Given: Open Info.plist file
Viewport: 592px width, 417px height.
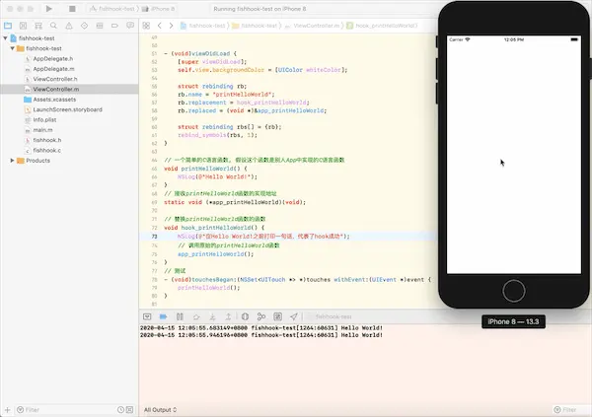Looking at the screenshot, I should [x=44, y=120].
